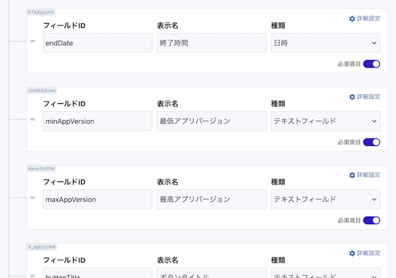Open 詳細設定 gear for buttonTitle field
The height and width of the screenshot is (278, 396).
[364, 253]
